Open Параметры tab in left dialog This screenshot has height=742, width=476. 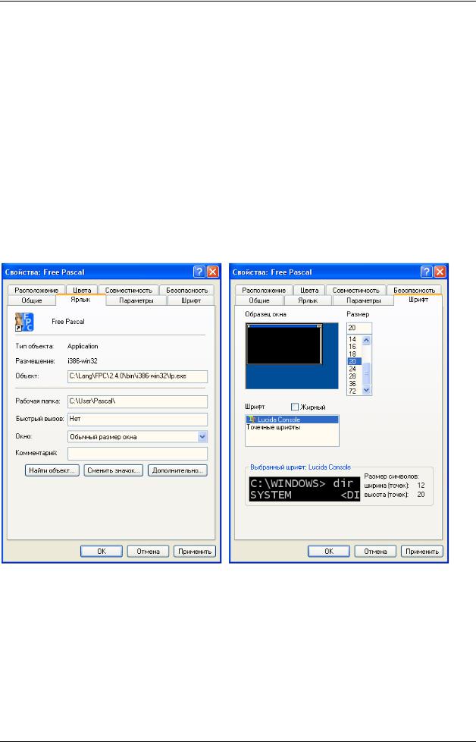pyautogui.click(x=136, y=300)
